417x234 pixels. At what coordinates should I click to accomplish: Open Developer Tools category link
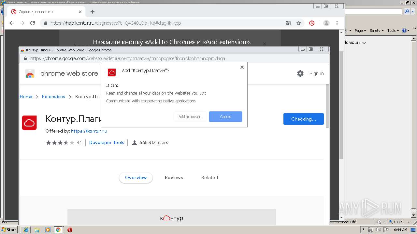click(107, 142)
